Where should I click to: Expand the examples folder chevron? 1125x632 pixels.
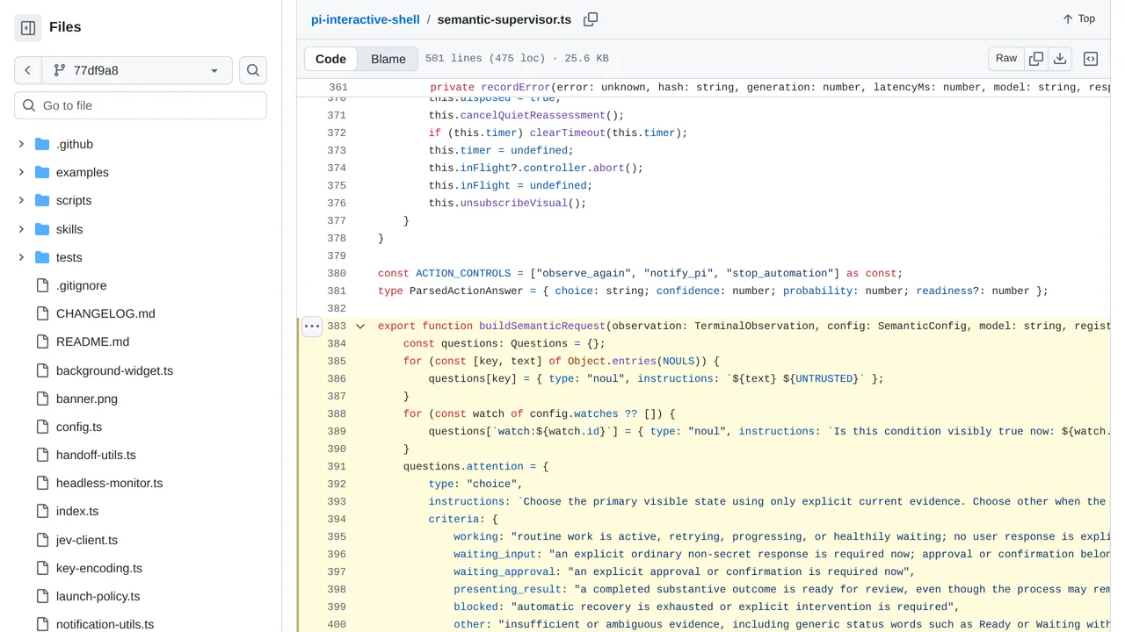[x=22, y=172]
